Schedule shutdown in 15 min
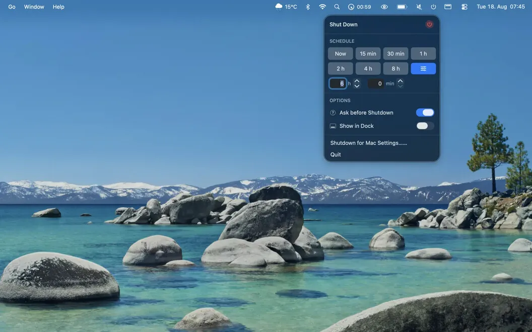 [368, 53]
